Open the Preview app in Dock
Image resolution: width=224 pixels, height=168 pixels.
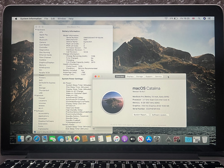point(45,139)
